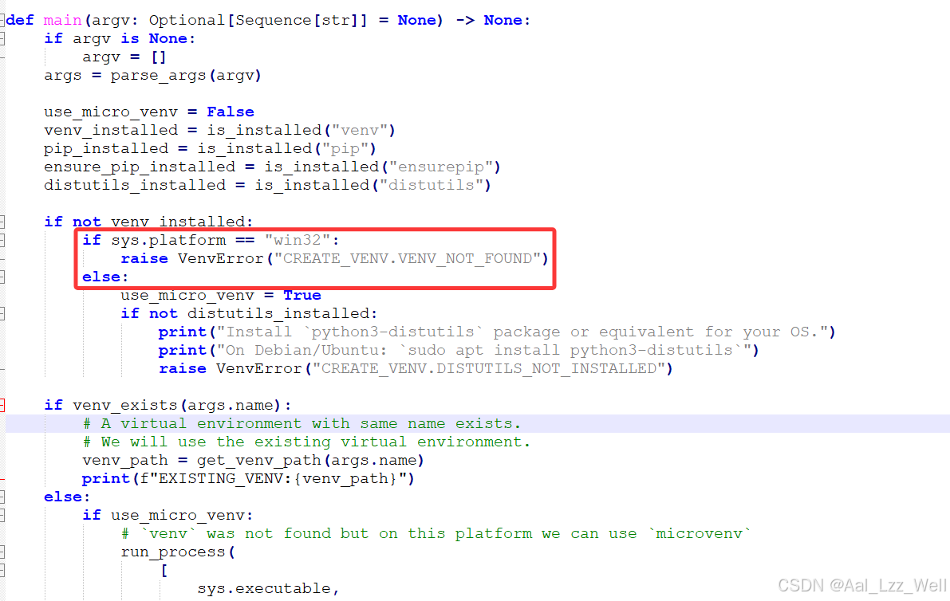The width and height of the screenshot is (950, 601).
Task: Click the fold icon beside the first else block
Action: [4, 277]
